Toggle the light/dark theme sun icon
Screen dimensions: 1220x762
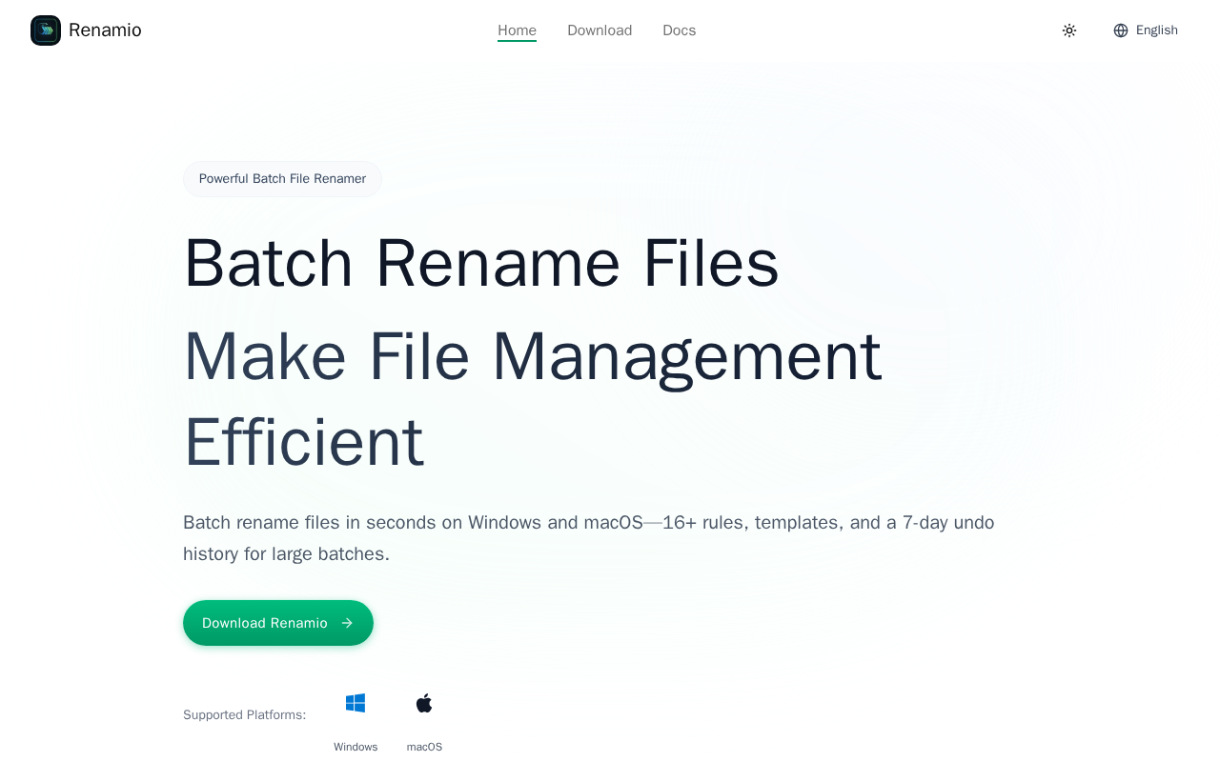click(x=1069, y=30)
